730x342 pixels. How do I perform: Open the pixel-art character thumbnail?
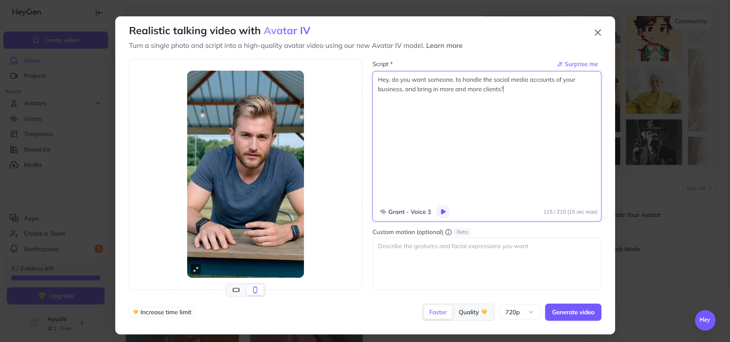[x=654, y=38]
